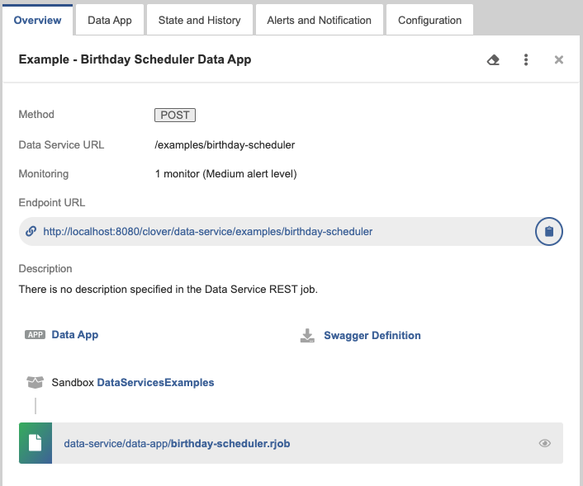Download via the Swagger Definition link
Image resolution: width=583 pixels, height=486 pixels.
[x=372, y=336]
